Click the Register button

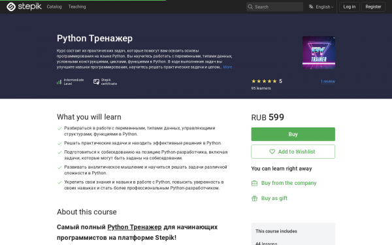[x=373, y=7]
